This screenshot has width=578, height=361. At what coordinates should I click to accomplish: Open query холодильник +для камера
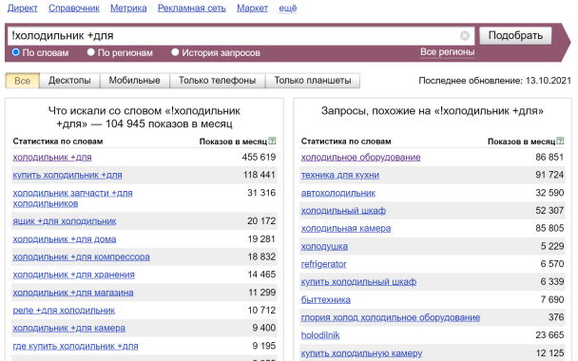tap(69, 328)
